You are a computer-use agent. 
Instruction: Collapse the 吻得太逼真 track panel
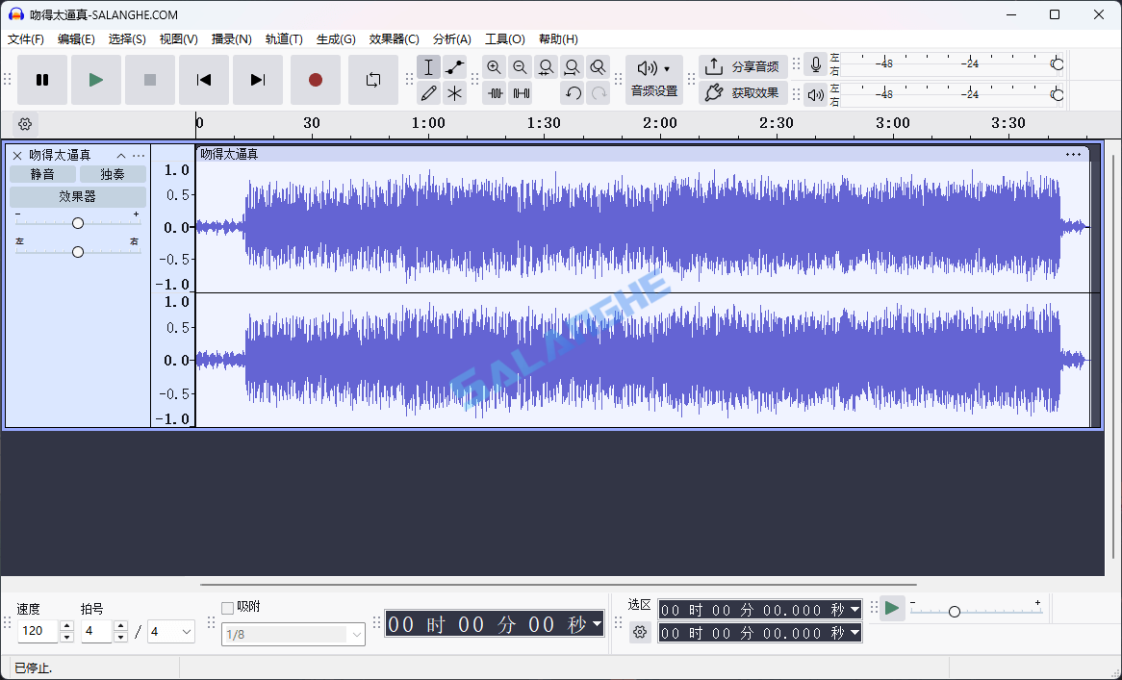tap(120, 154)
